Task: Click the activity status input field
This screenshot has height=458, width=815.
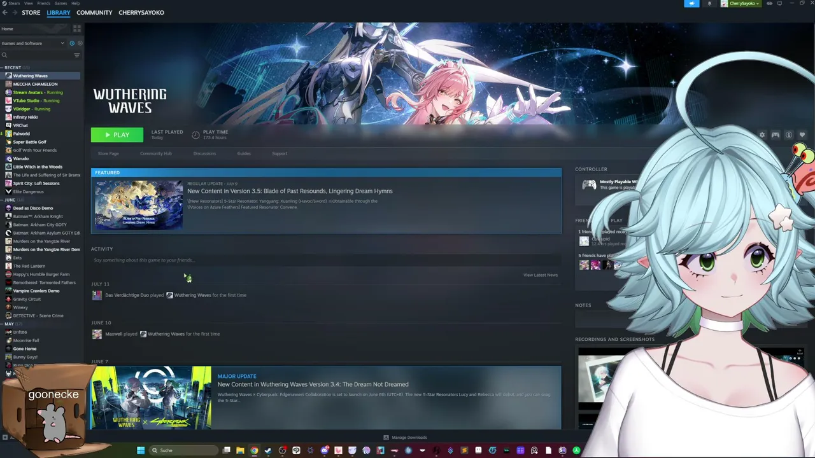Action: coord(325,260)
